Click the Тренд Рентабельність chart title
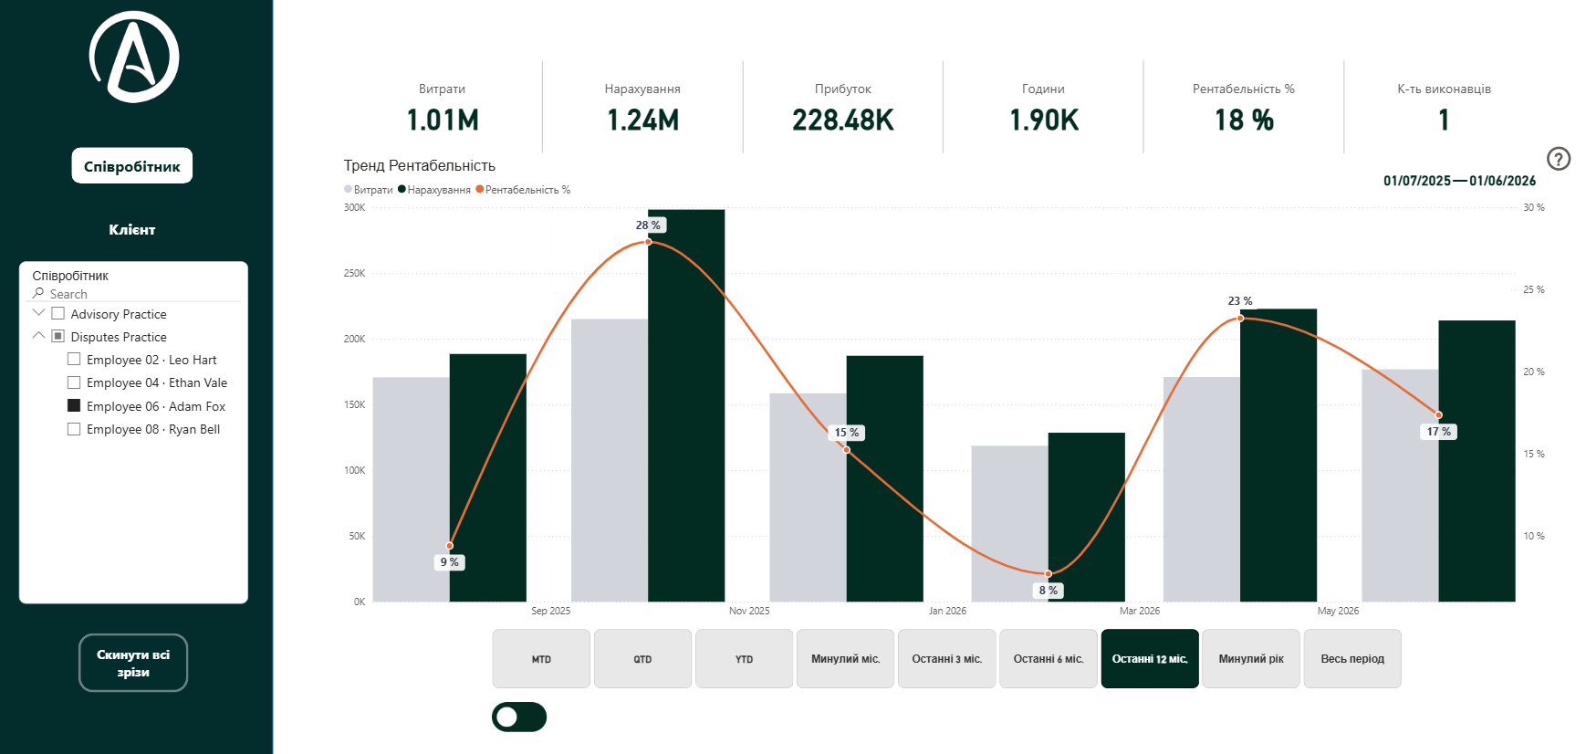Viewport: 1586px width, 754px height. pos(420,165)
